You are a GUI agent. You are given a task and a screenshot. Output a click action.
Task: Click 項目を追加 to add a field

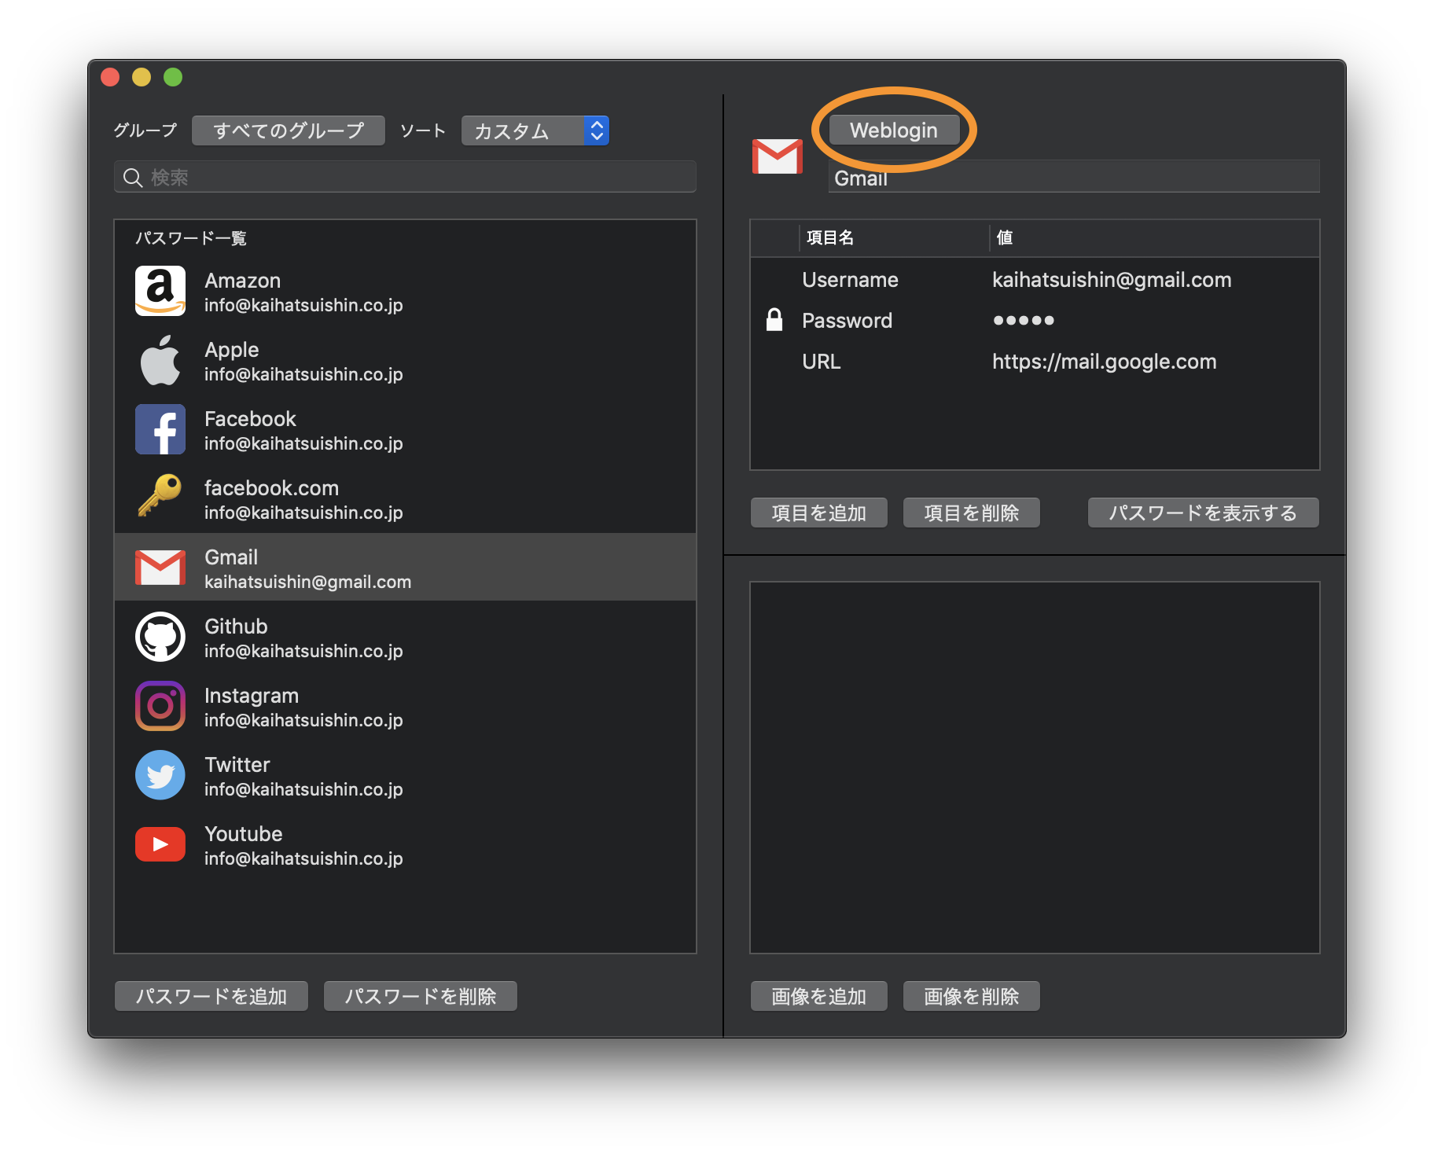pyautogui.click(x=819, y=513)
